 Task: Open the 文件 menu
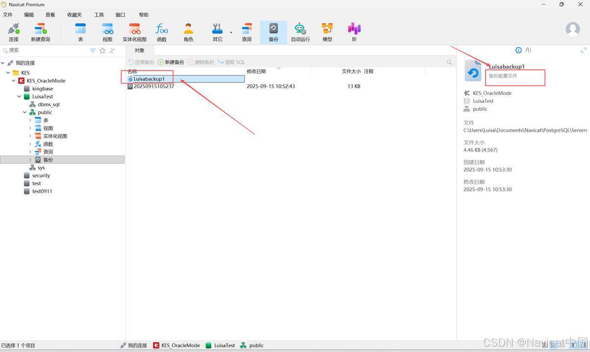coord(8,15)
